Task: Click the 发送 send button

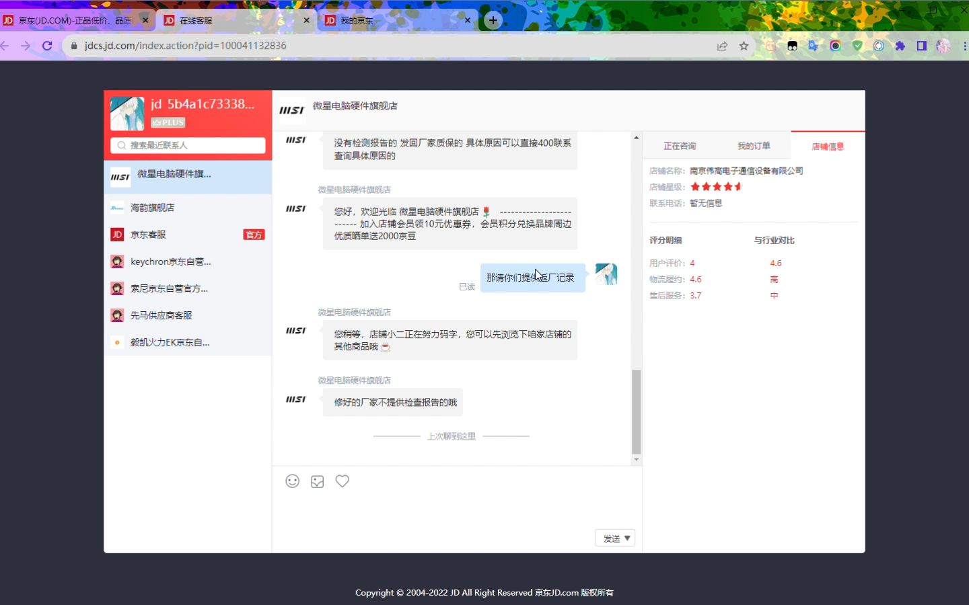Action: coord(611,538)
